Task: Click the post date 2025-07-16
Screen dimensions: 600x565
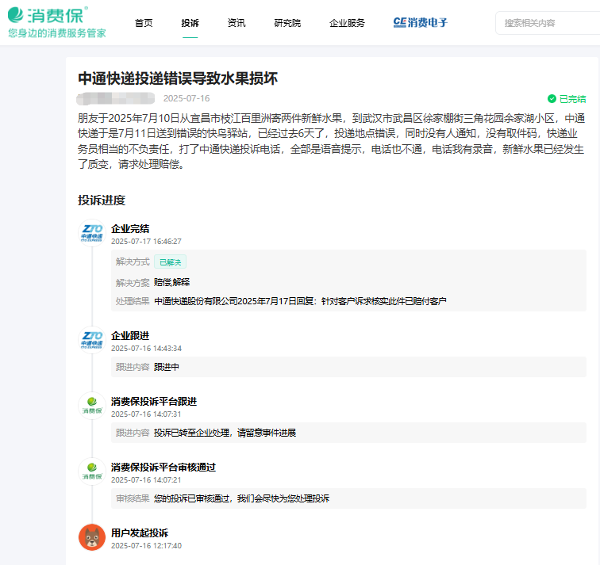Action: tap(187, 98)
